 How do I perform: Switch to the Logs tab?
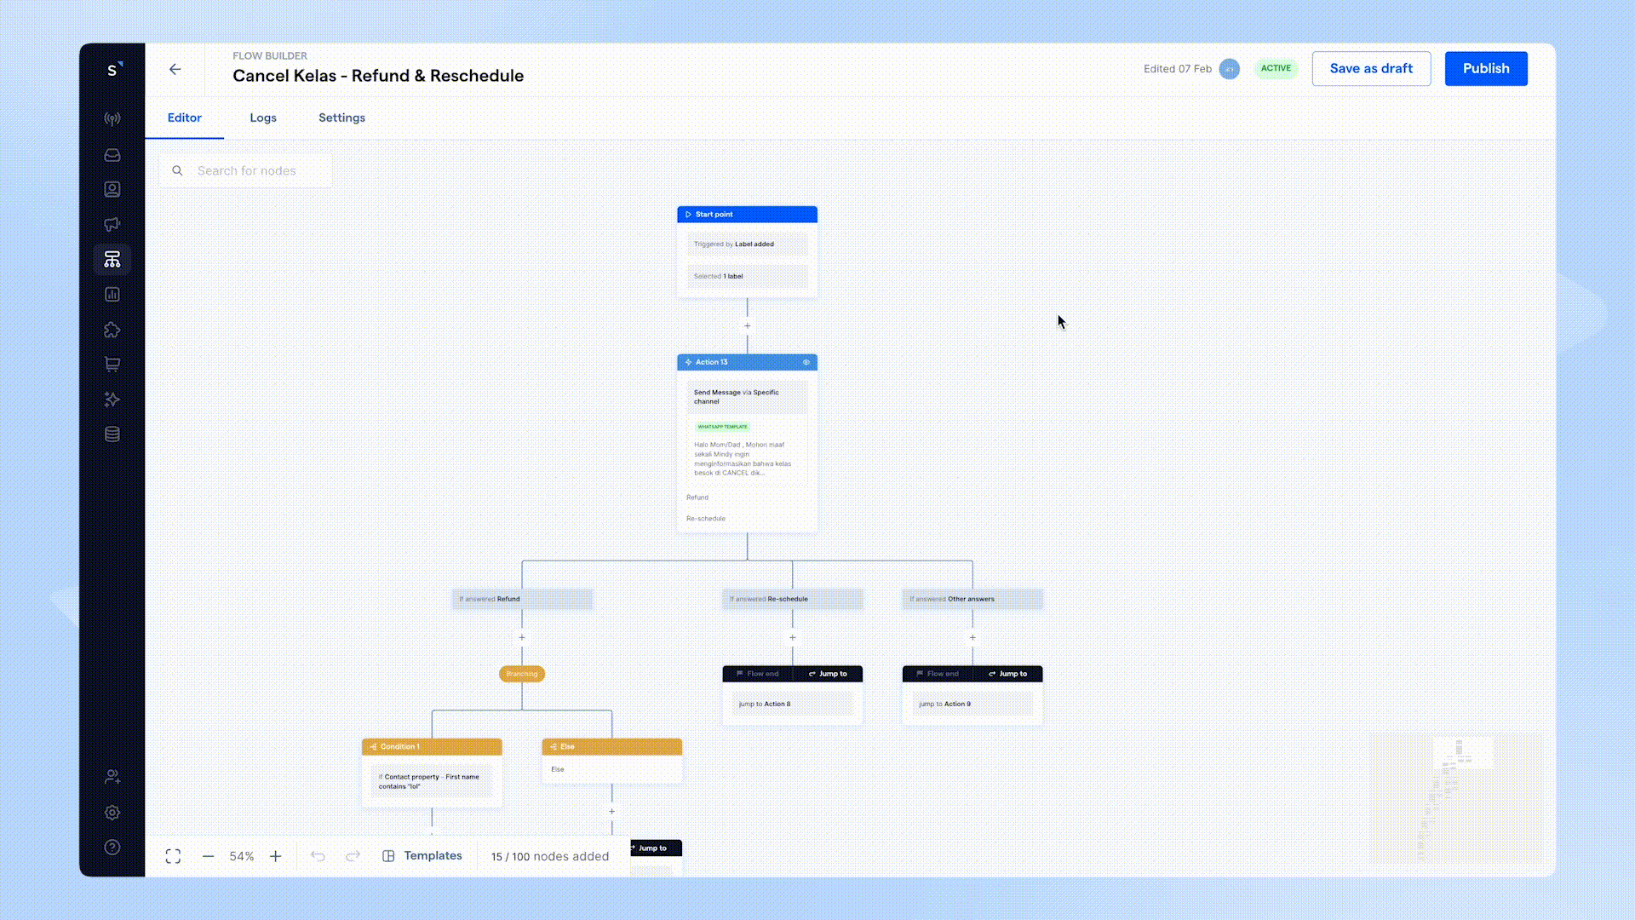pyautogui.click(x=262, y=118)
